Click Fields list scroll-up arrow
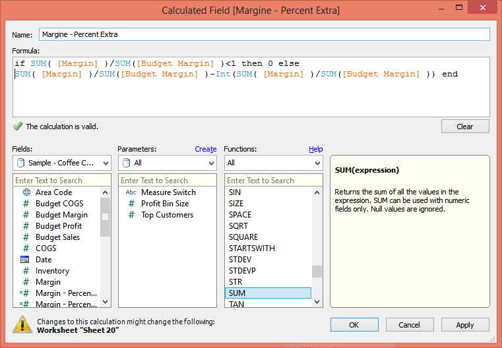 (105, 192)
